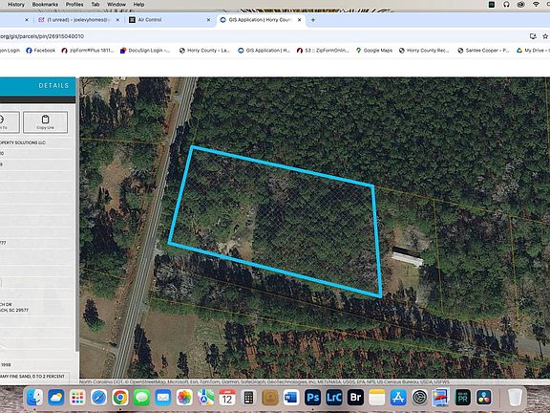
Task: Open the Horry County Rec... bookmark
Action: [x=424, y=51]
